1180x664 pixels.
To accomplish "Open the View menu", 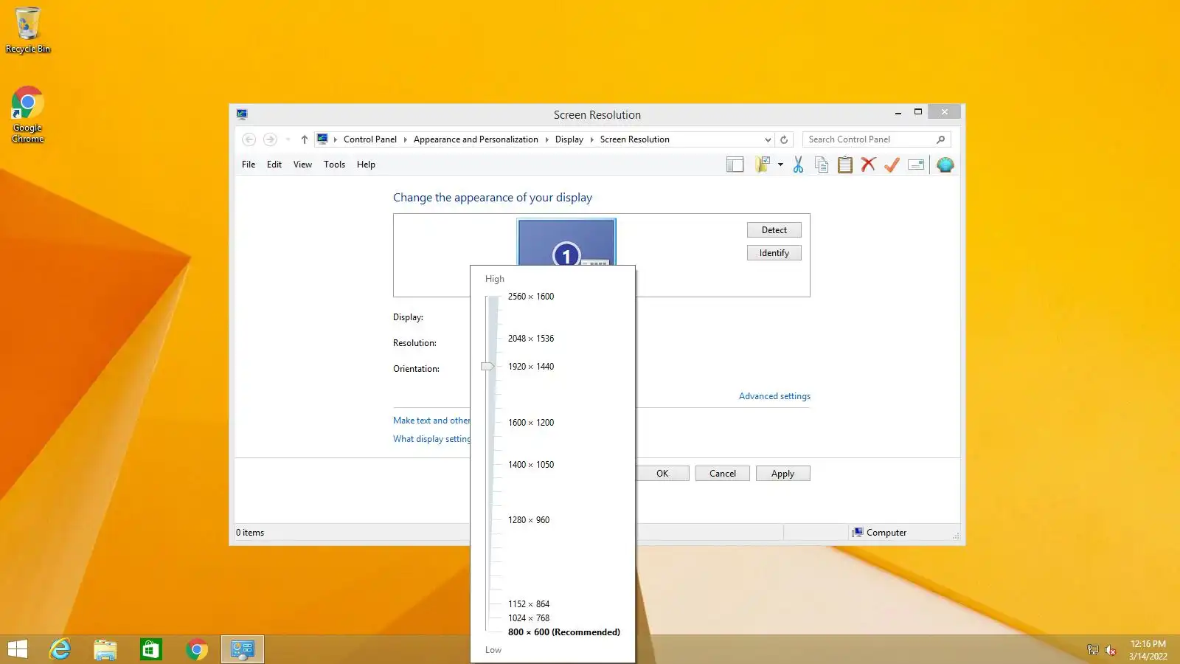I will point(302,165).
